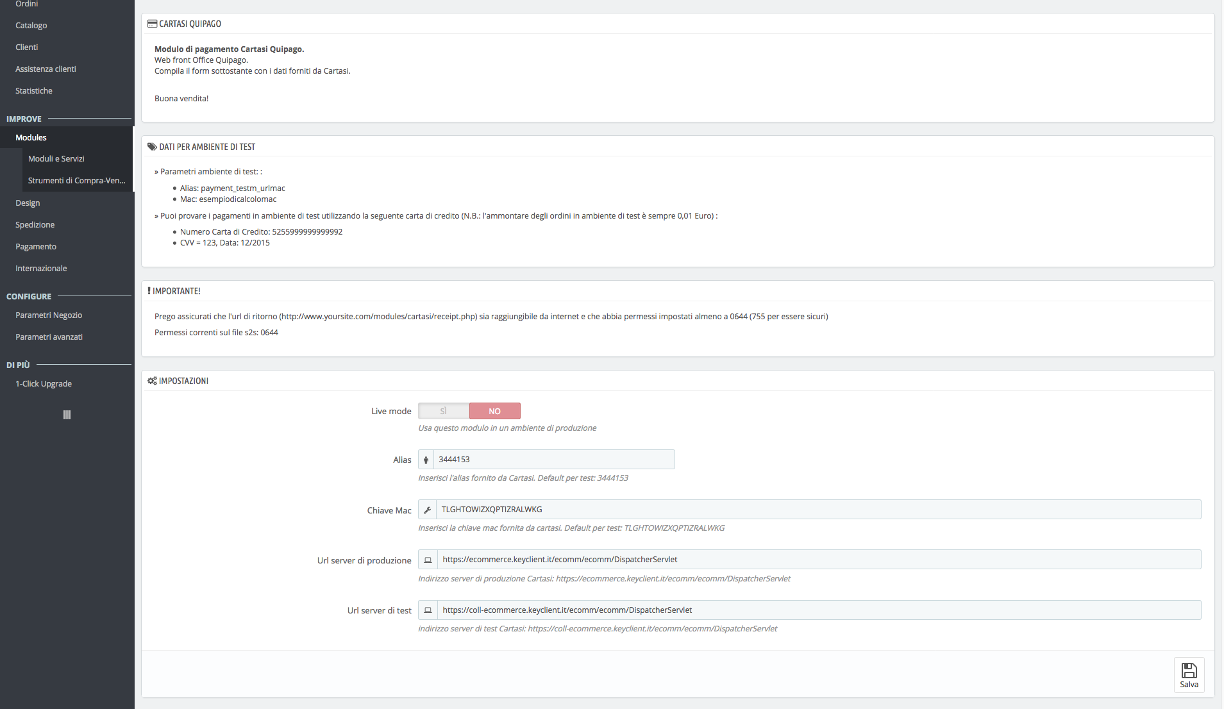
Task: Click the person icon in Alias field
Action: (426, 460)
